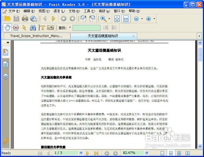
Task: Click the Fit Page icon
Action: (117, 19)
